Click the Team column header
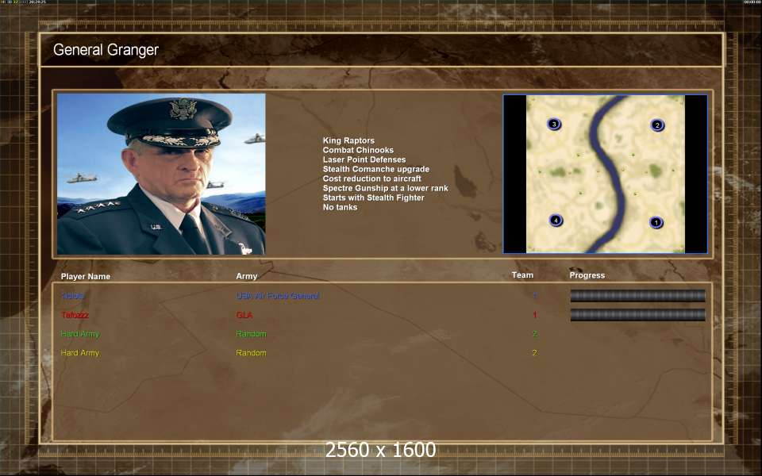This screenshot has height=476, width=762. click(x=522, y=275)
